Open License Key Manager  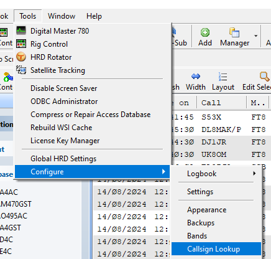click(x=93, y=141)
